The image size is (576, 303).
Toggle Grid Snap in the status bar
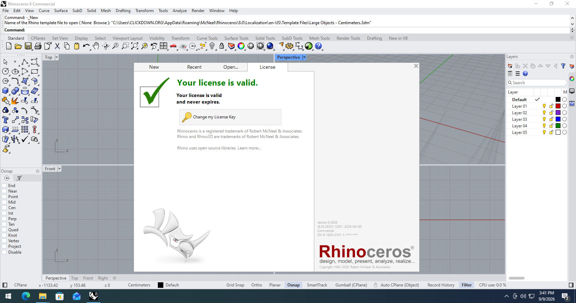[235, 285]
